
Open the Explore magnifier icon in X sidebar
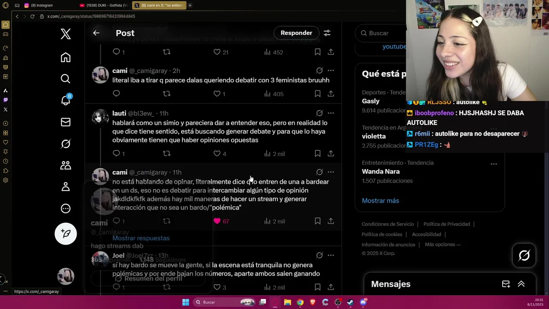pyautogui.click(x=66, y=79)
